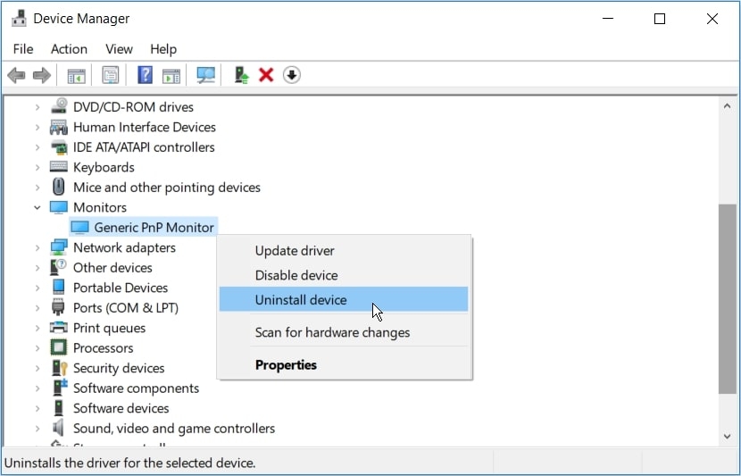
Task: Select the Keyboards category icon
Action: click(x=59, y=167)
